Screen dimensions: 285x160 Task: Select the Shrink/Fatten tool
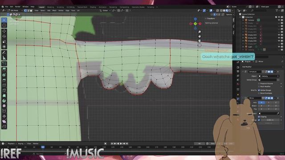4,116
